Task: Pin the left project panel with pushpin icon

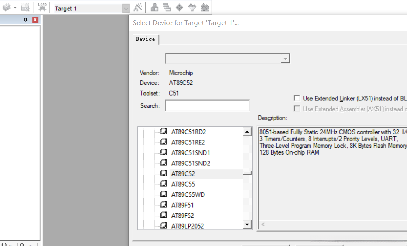Action: pyautogui.click(x=26, y=20)
